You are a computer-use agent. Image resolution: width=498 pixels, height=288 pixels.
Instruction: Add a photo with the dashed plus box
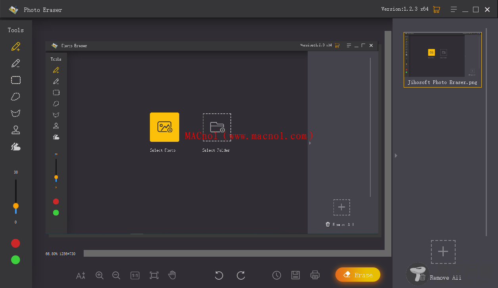coord(443,252)
